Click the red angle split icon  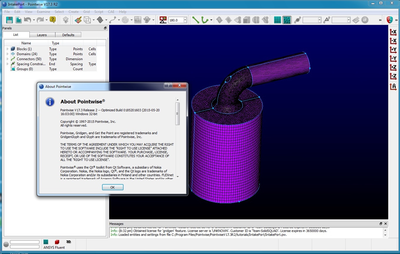coord(163,20)
